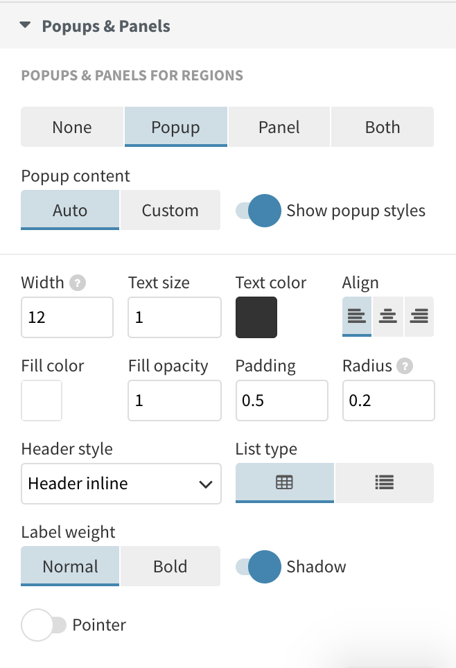Click the Width help question icon
The height and width of the screenshot is (668, 456).
78,283
